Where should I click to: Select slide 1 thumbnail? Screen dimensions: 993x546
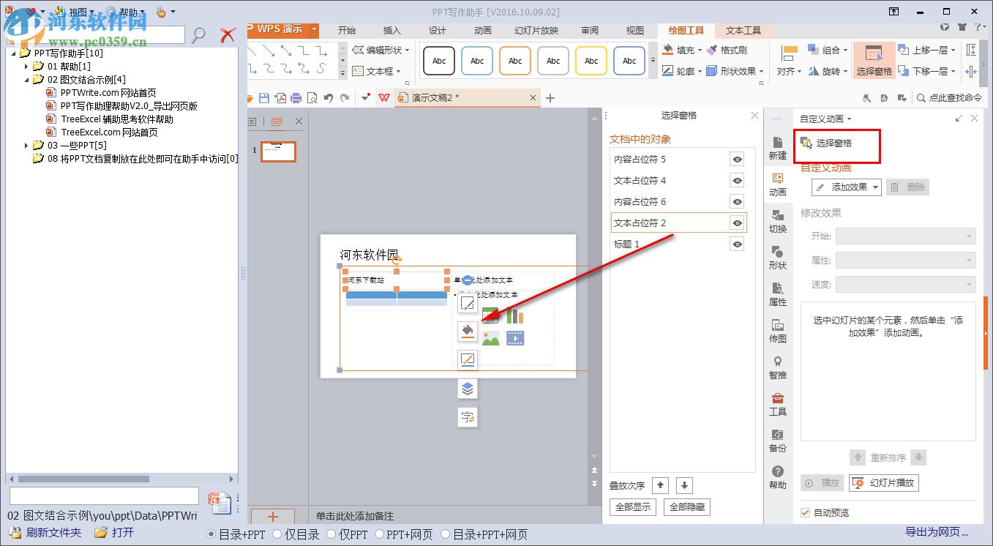point(279,152)
